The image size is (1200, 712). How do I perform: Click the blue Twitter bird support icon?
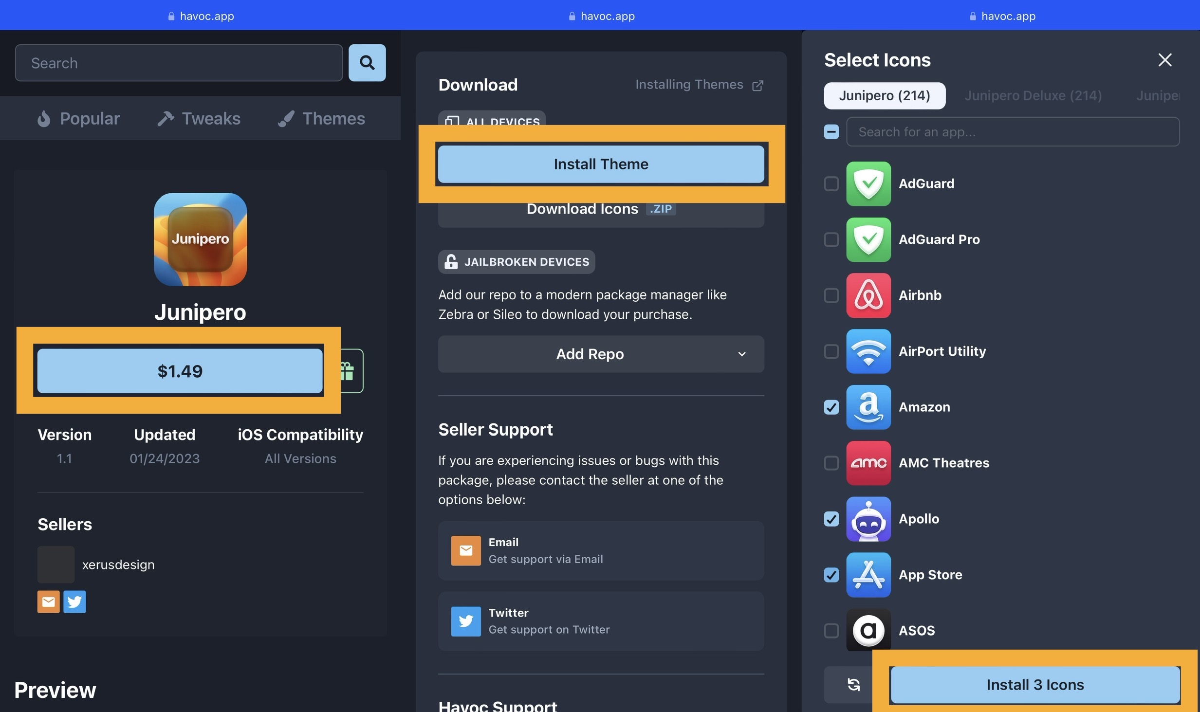(466, 621)
